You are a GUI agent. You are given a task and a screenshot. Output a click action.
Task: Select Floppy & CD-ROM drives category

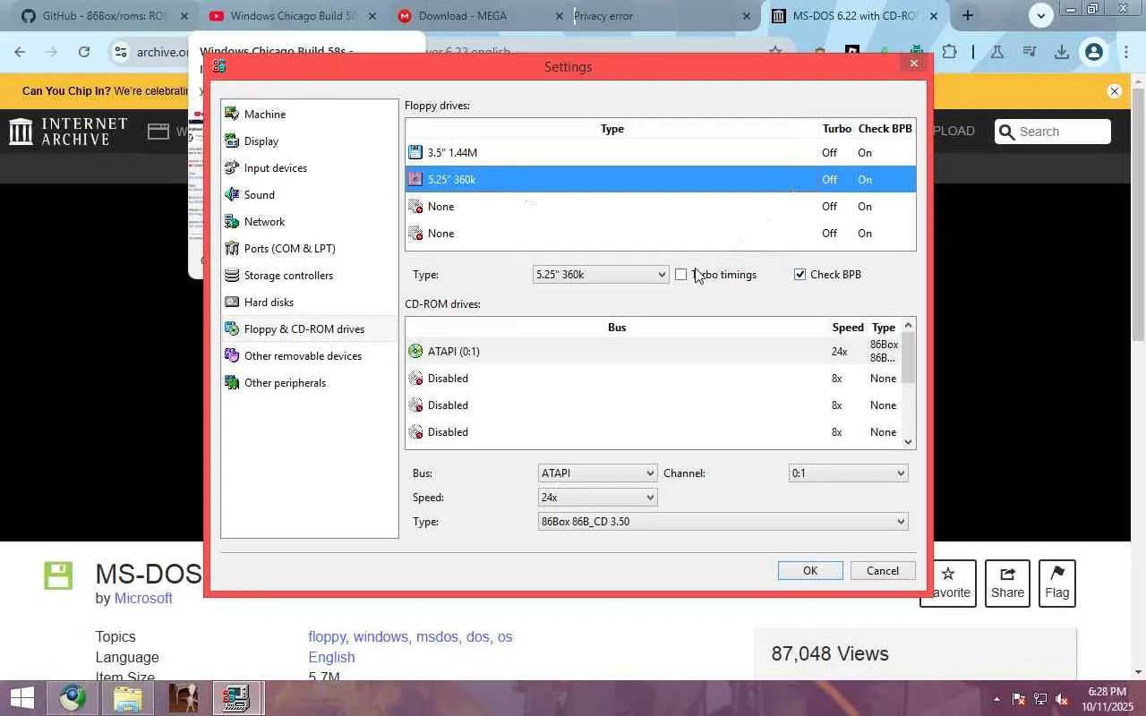309,328
